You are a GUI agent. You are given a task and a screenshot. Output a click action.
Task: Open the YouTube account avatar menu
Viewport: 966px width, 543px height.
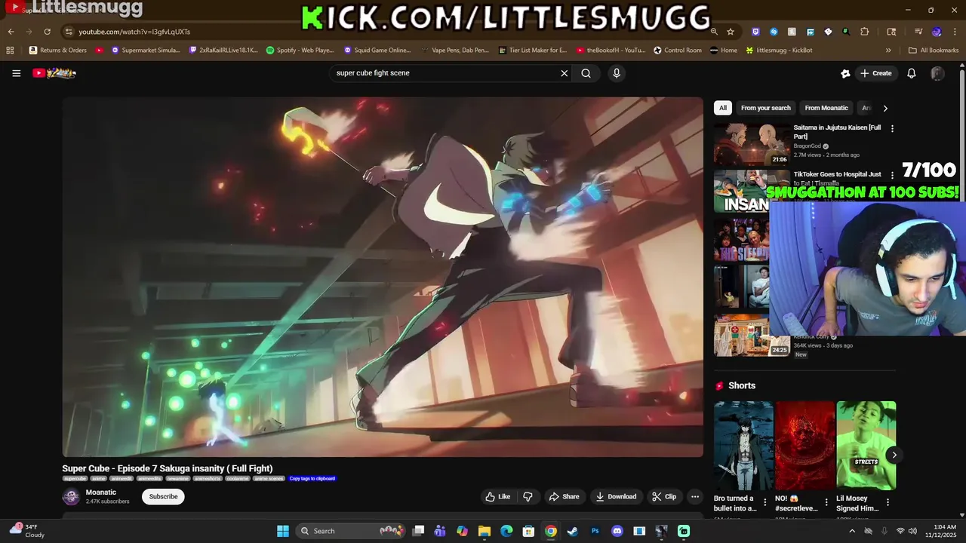pyautogui.click(x=937, y=73)
